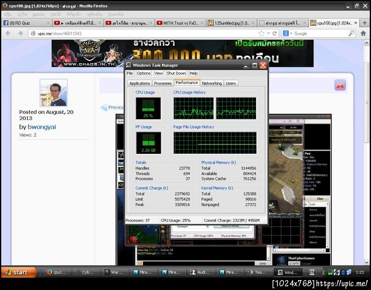Open the Tea... taskbar item

tap(258, 272)
